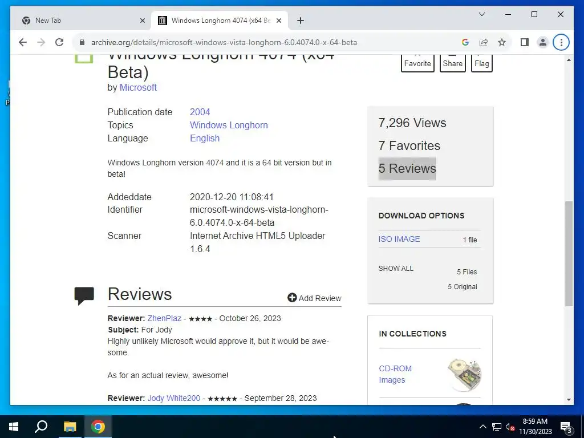Click the Share button on the page
584x438 pixels.
452,63
